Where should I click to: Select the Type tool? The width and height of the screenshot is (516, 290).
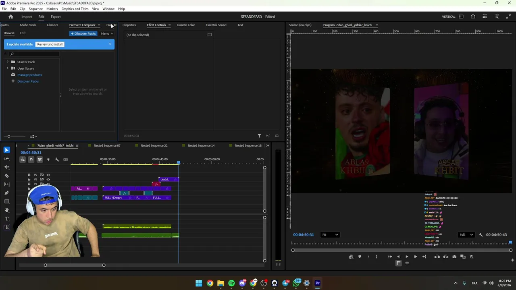point(6,219)
